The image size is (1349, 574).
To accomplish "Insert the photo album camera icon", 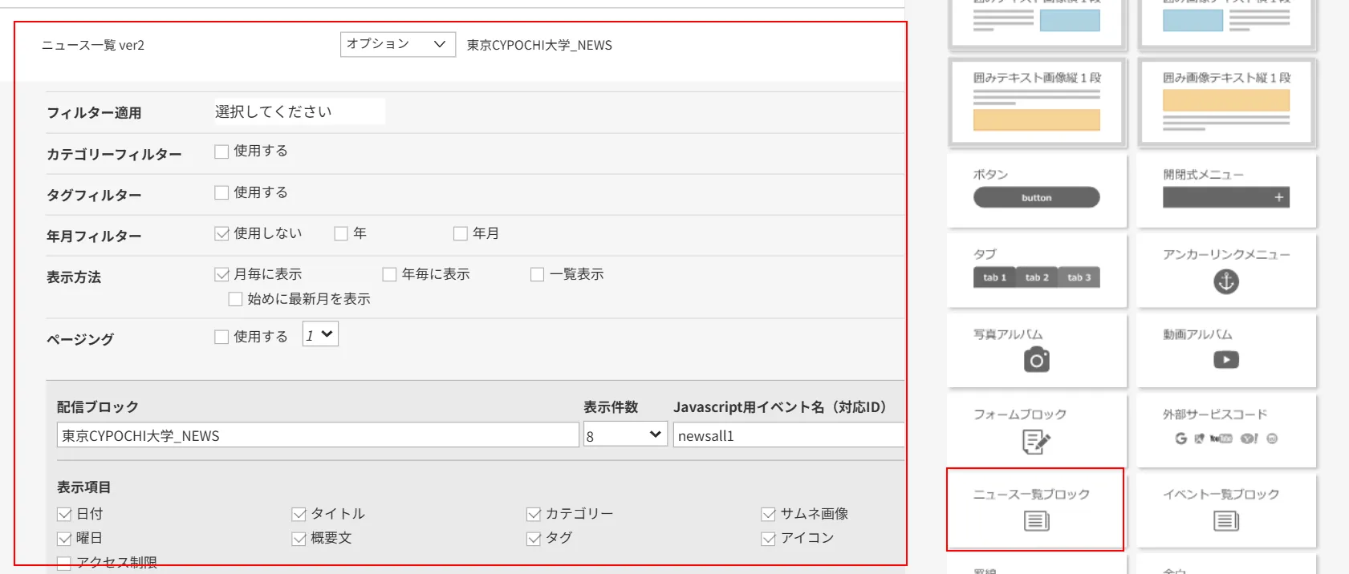I will (1036, 360).
